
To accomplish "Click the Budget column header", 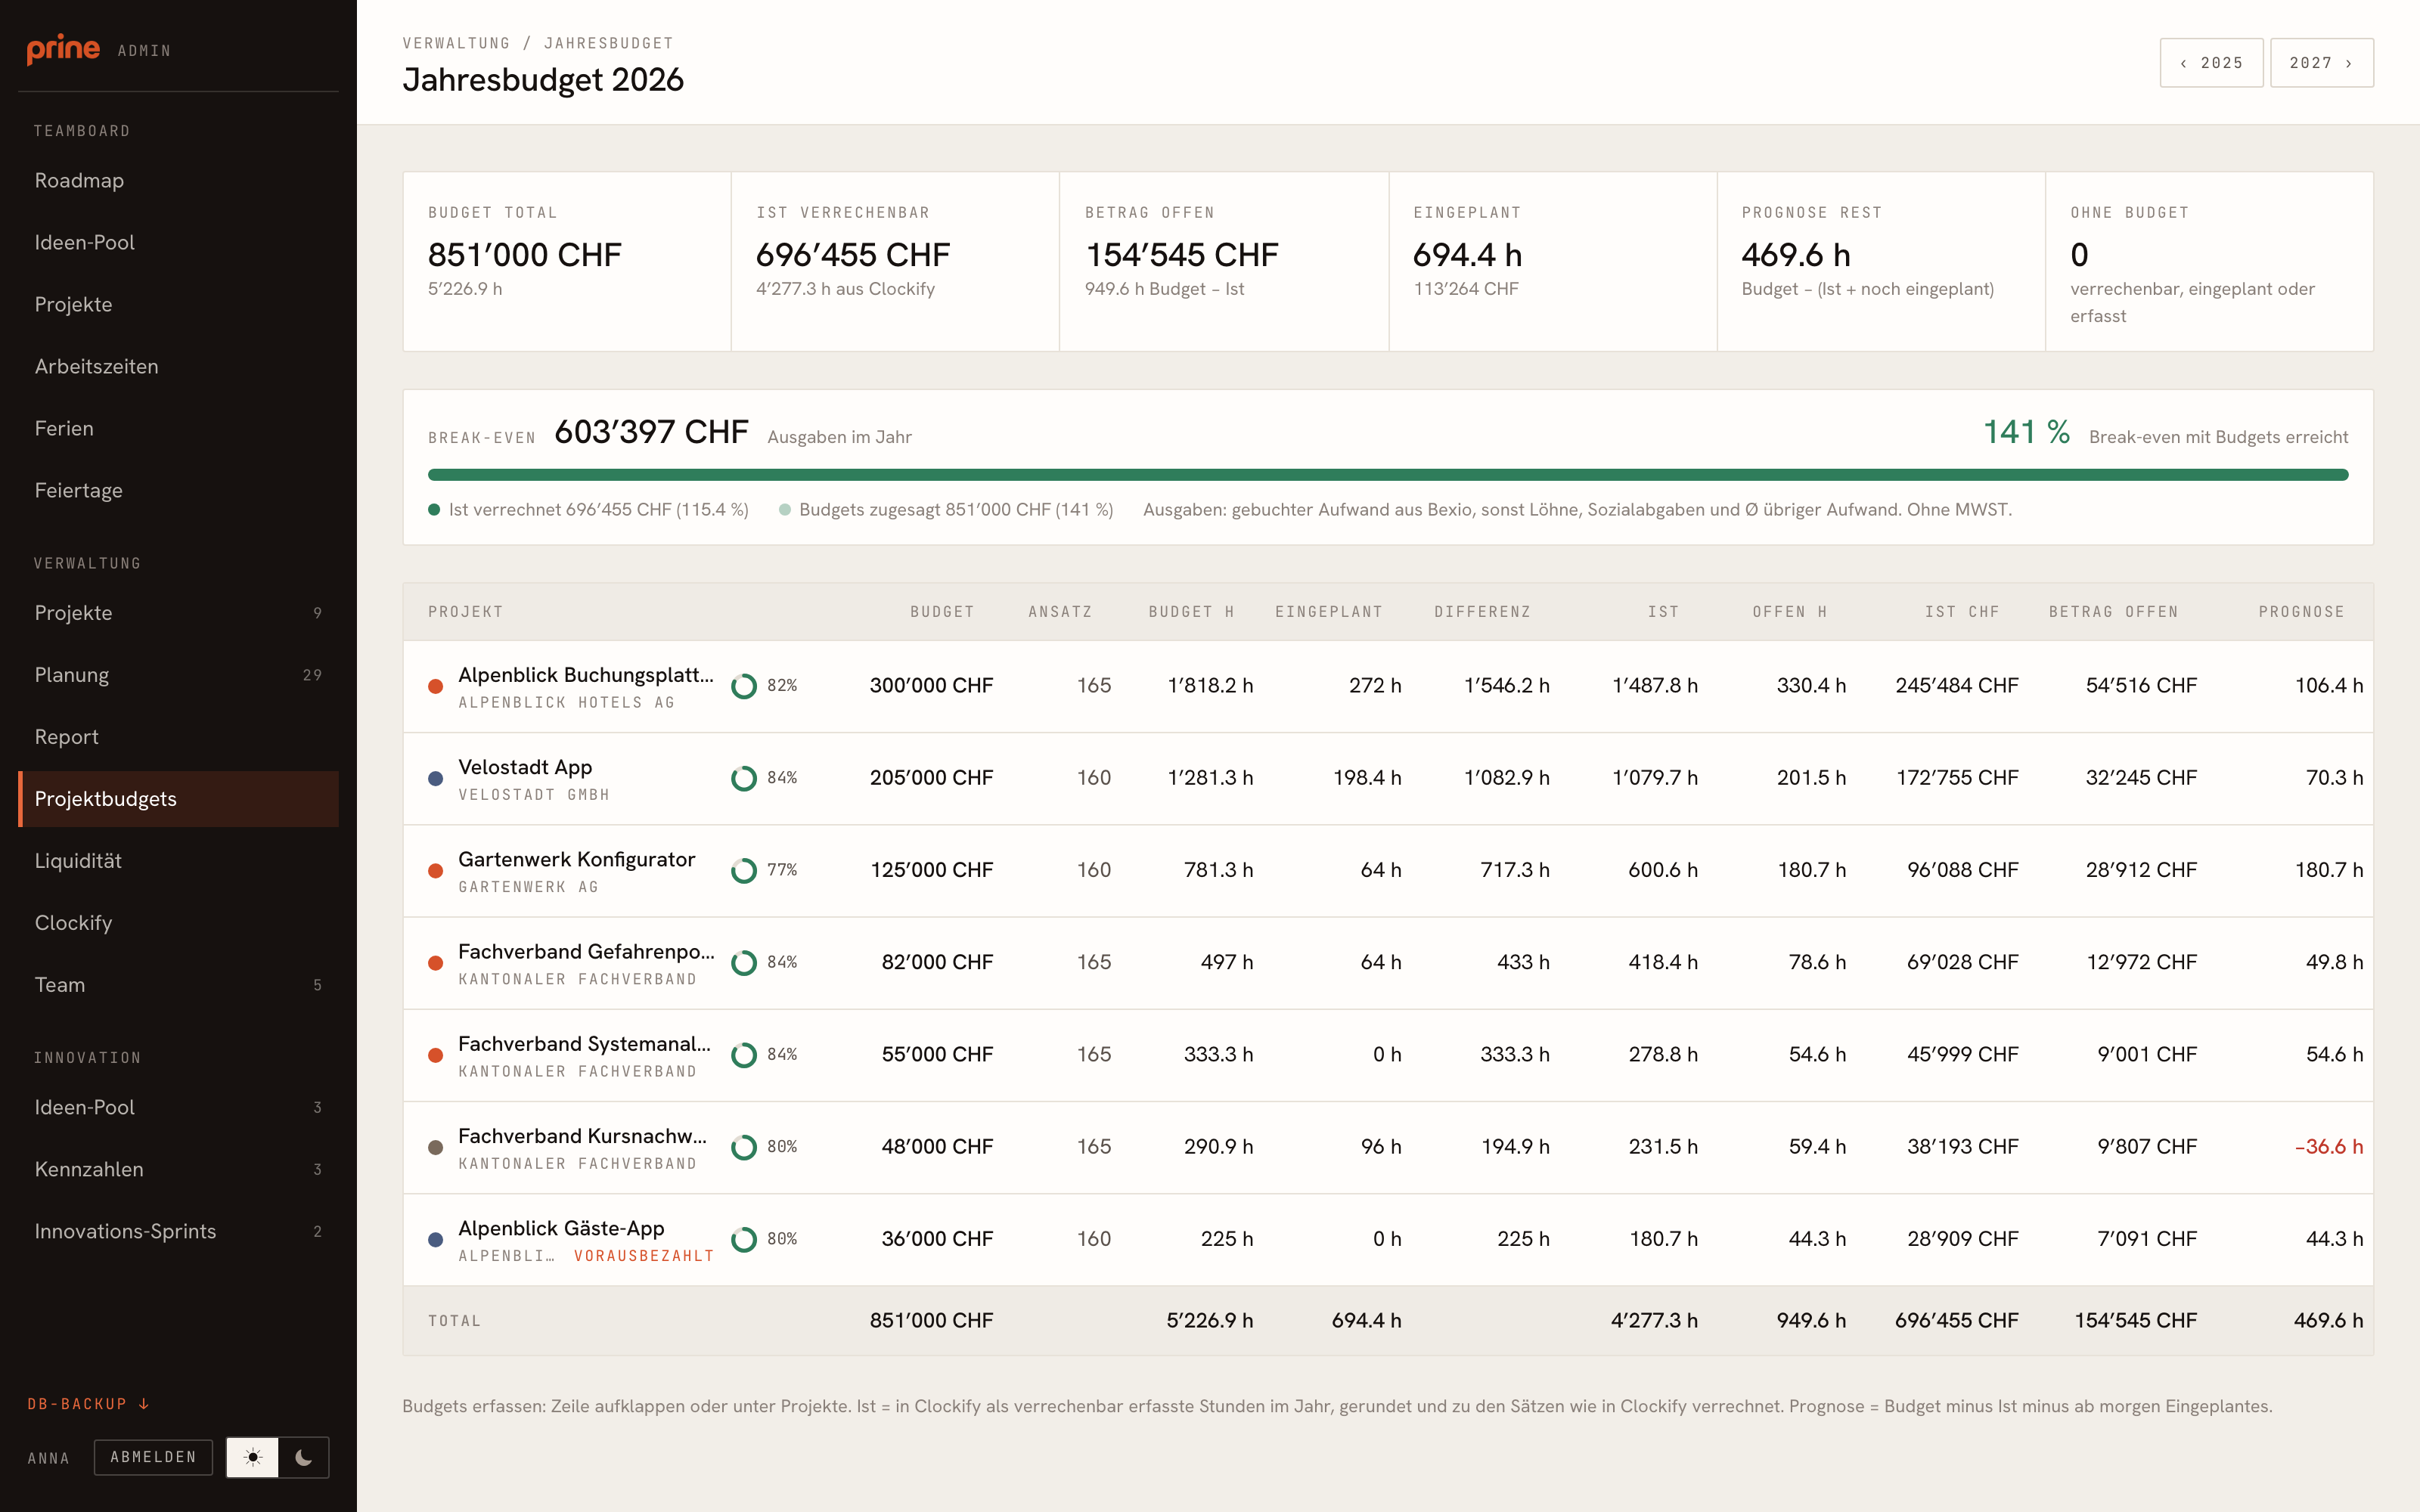I will tap(942, 612).
